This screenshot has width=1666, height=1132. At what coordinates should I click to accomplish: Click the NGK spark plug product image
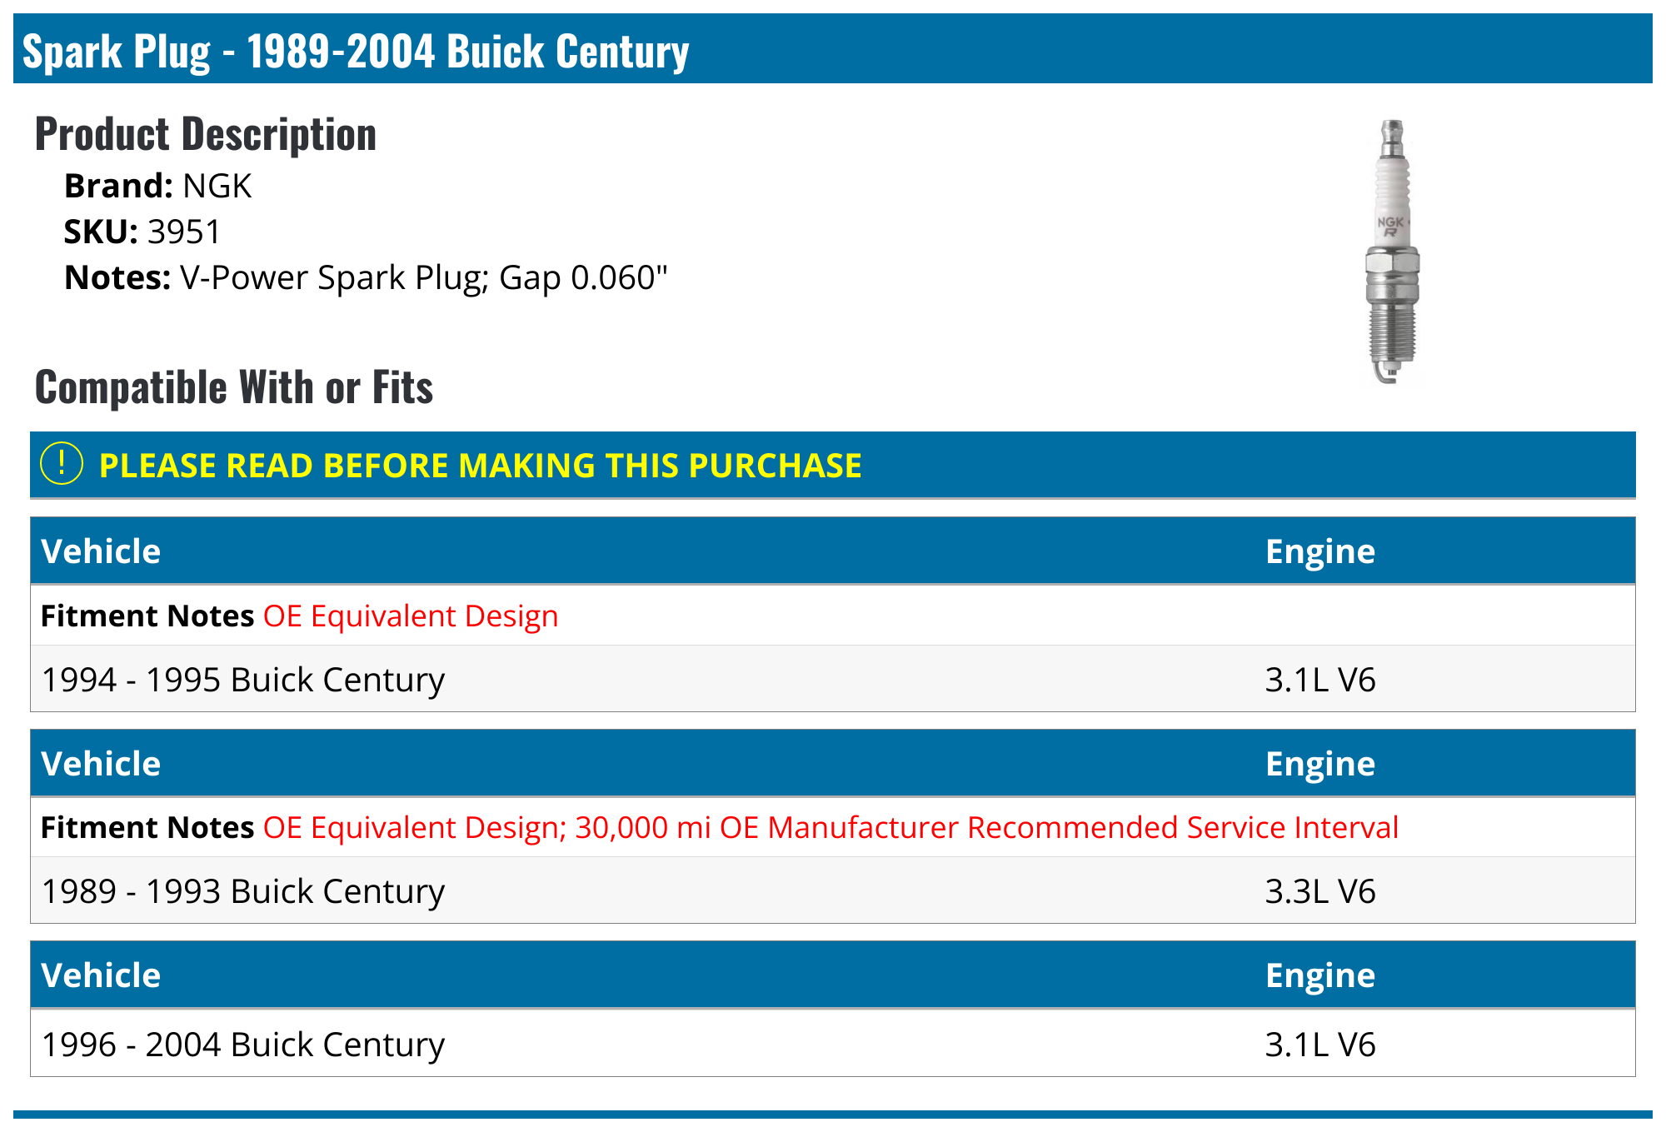(1392, 251)
